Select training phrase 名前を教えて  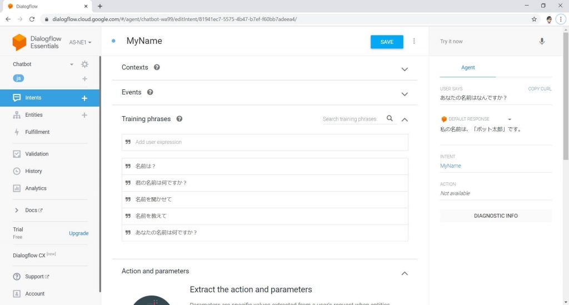265,216
